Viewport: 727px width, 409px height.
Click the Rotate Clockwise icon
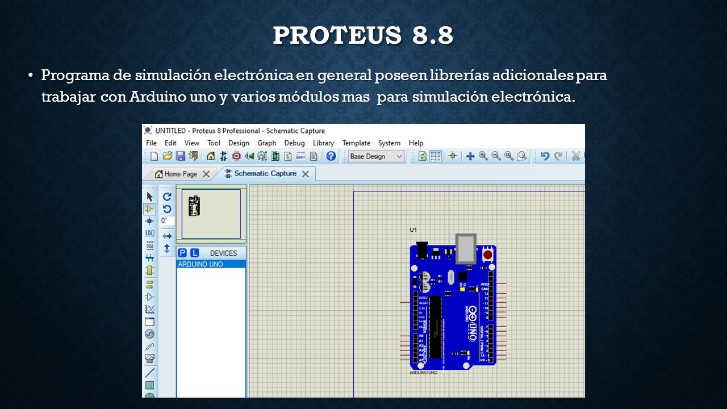click(167, 197)
